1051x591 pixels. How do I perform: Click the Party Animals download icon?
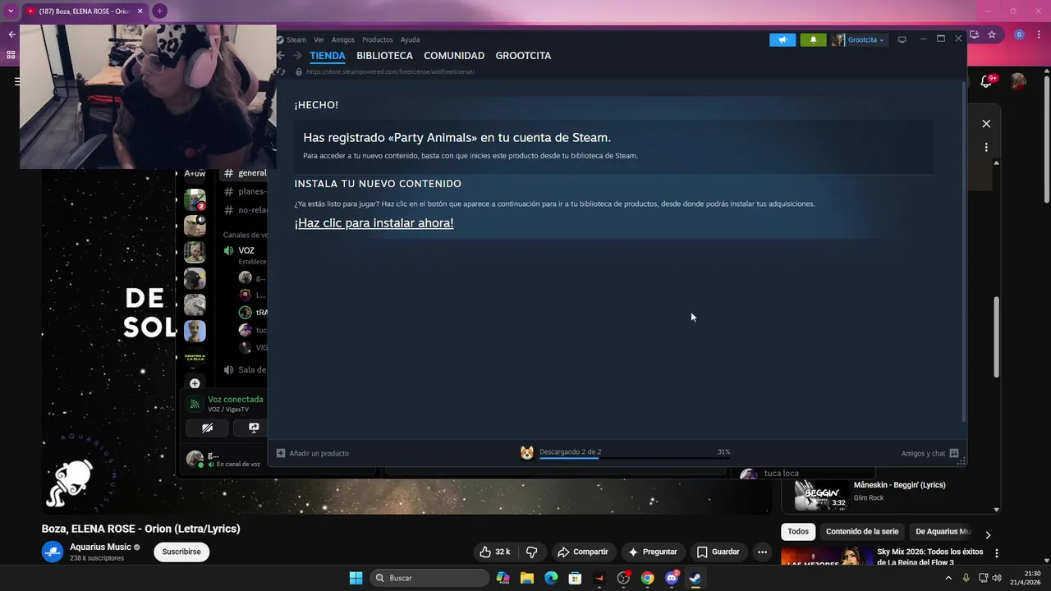tap(527, 453)
